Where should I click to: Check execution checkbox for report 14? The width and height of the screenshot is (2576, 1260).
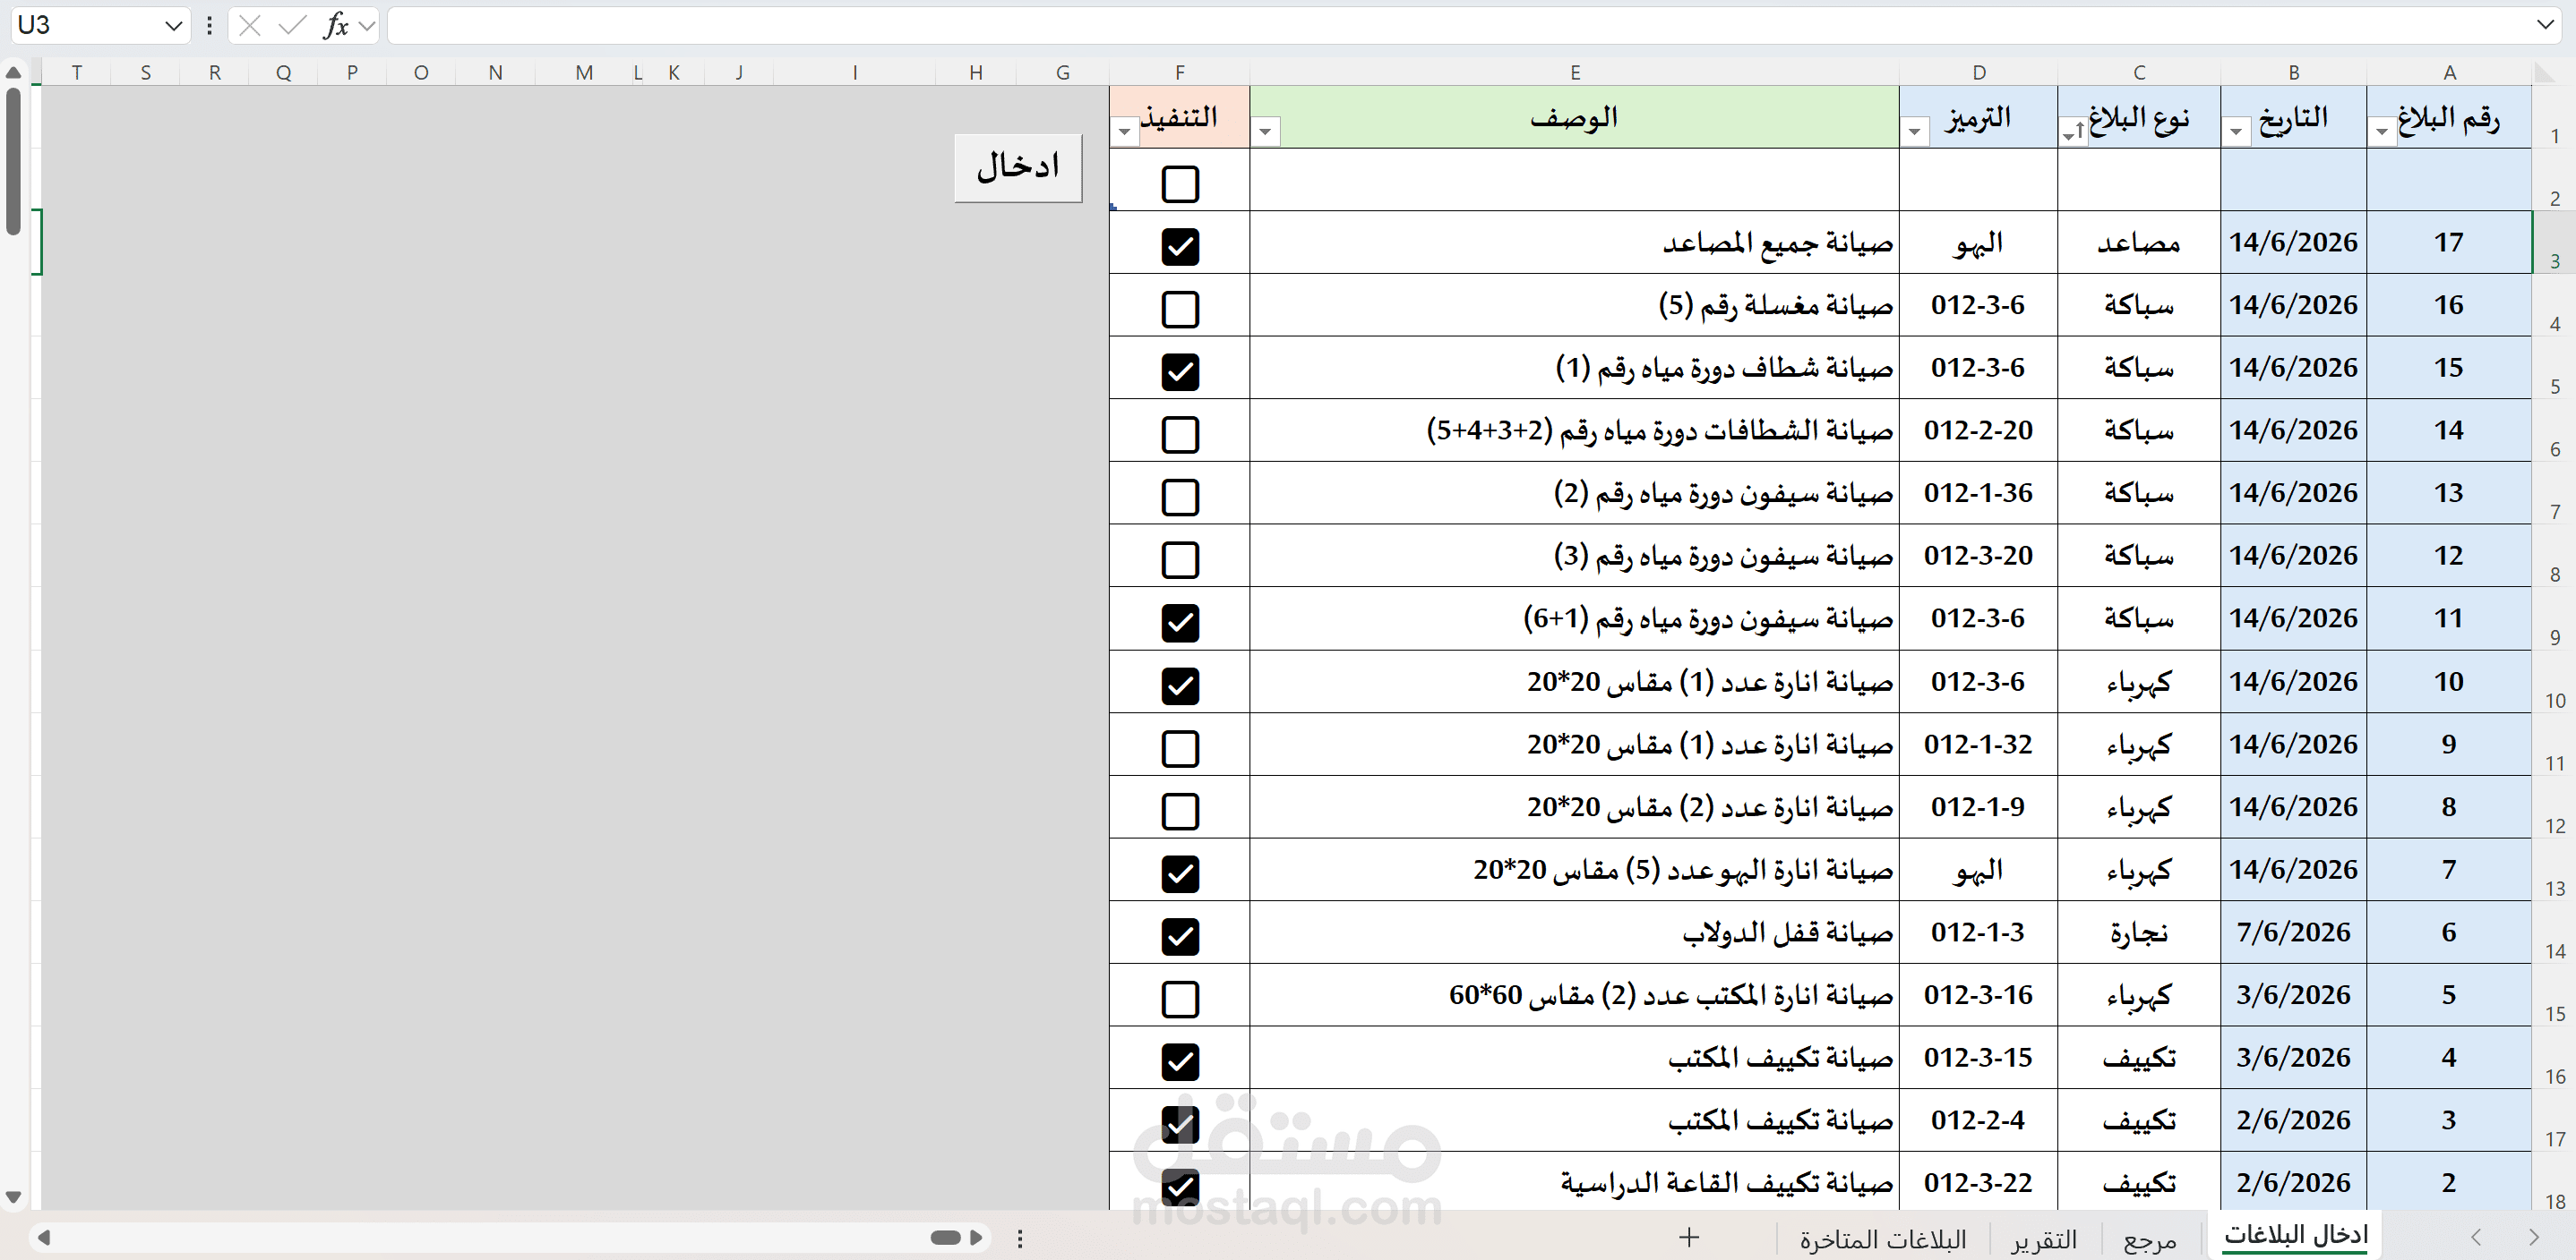click(1180, 435)
